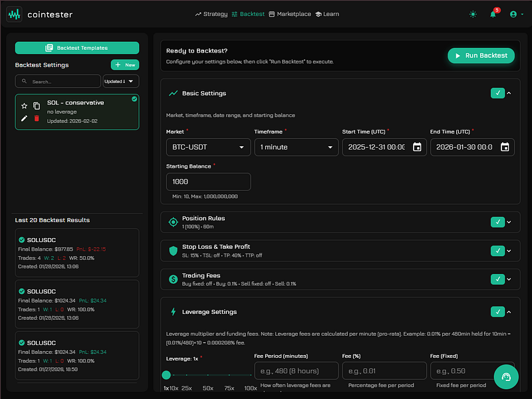Image resolution: width=532 pixels, height=399 pixels.
Task: Click the Position Rules target icon
Action: pos(173,222)
